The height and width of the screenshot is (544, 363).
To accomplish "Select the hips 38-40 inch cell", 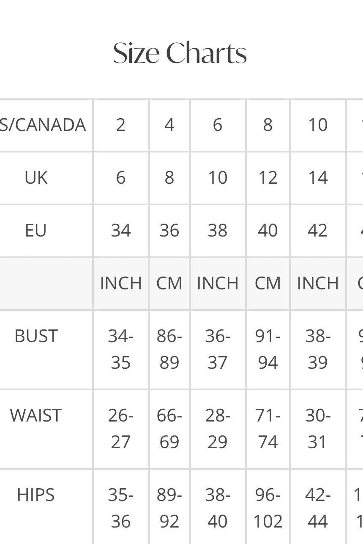I will 218,508.
